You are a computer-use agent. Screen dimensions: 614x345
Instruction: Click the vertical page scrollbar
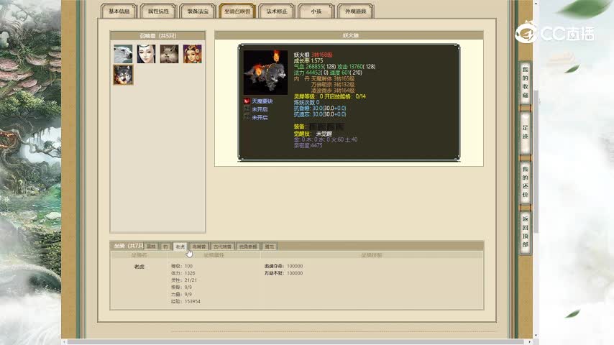(x=536, y=160)
